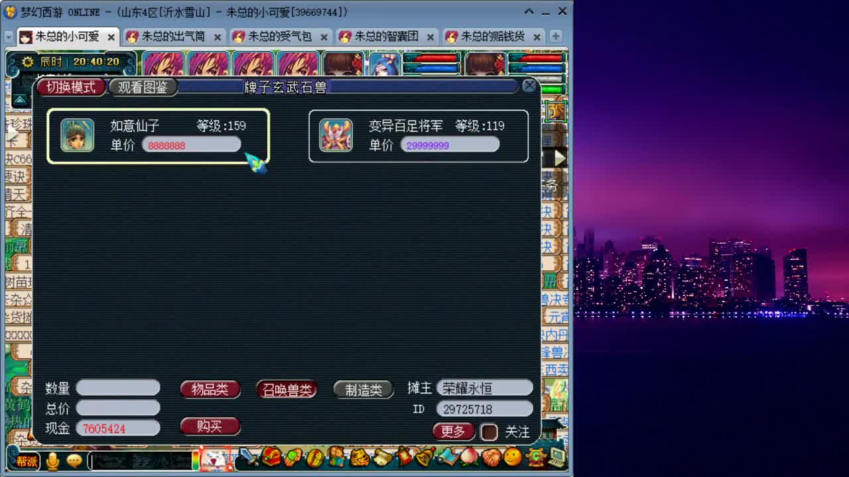Switch to the 朱总的�San钱货 fifth account tab
849x477 pixels.
(492, 36)
